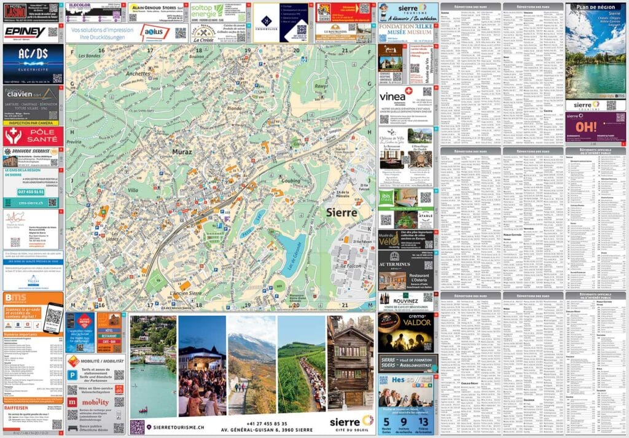Click the Rawyr label on the map
This screenshot has height=438, width=629.
pyautogui.click(x=321, y=86)
